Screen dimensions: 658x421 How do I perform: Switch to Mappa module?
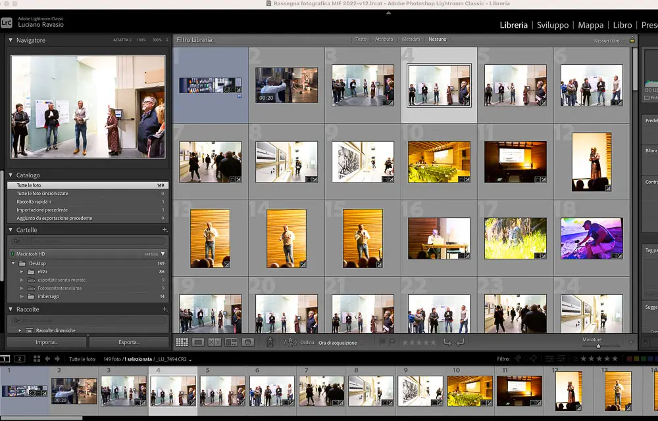[x=590, y=25]
